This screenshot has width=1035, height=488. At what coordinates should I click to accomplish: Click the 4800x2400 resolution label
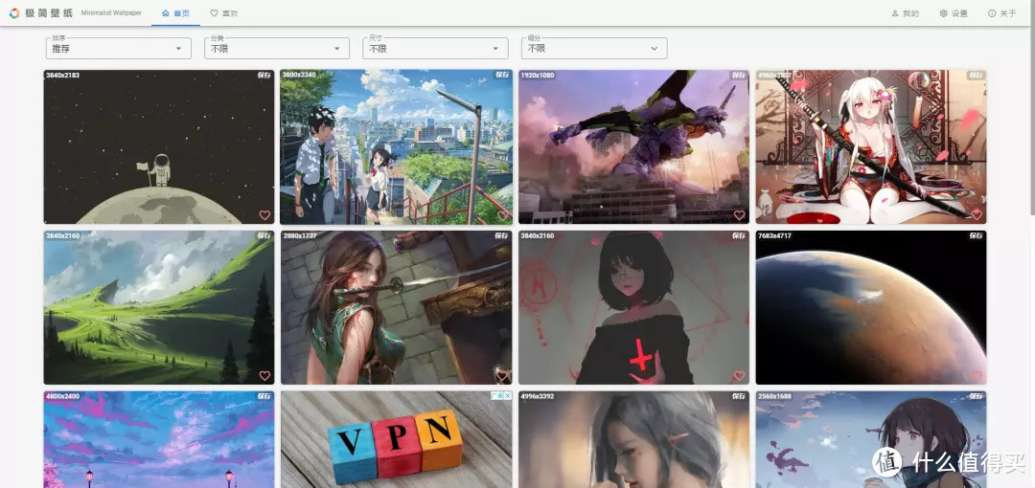point(62,396)
